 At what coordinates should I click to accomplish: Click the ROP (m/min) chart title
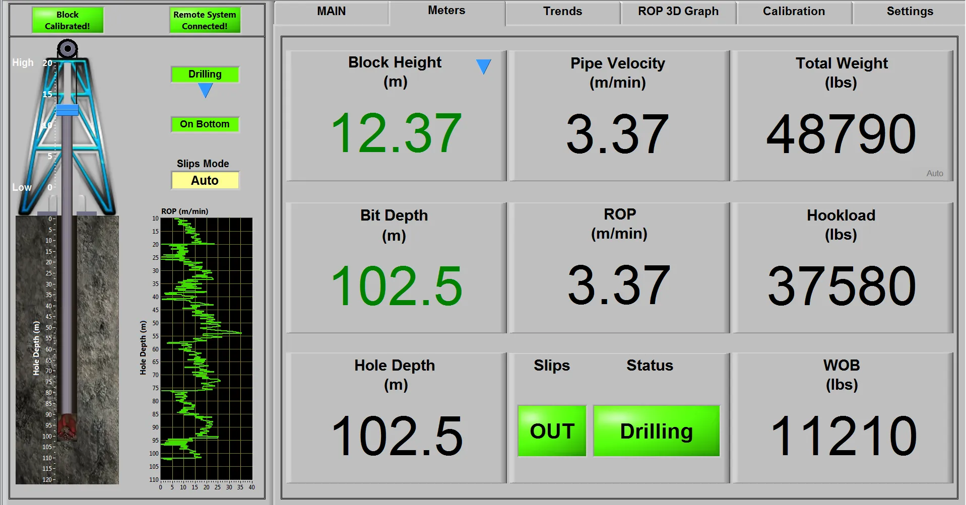[x=184, y=211]
